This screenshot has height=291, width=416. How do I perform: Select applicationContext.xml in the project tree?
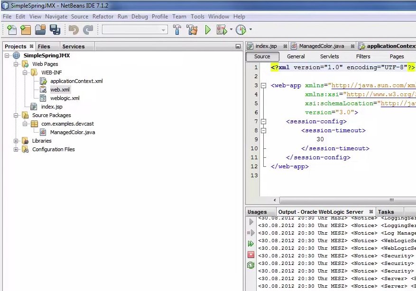76,81
